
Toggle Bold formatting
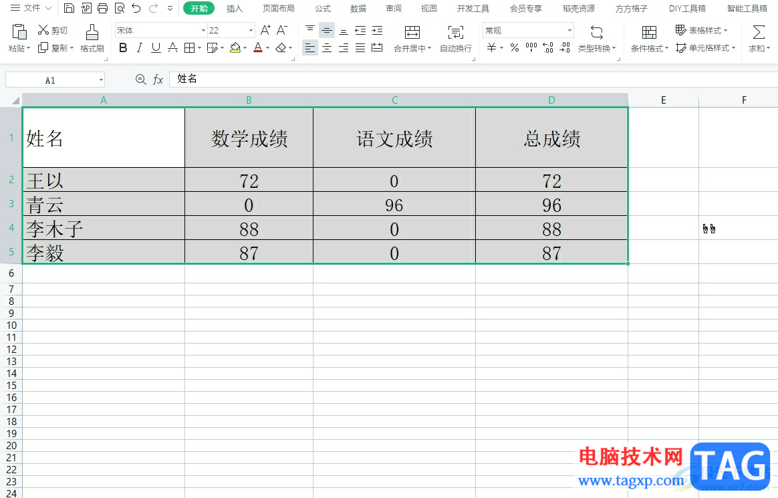point(123,47)
